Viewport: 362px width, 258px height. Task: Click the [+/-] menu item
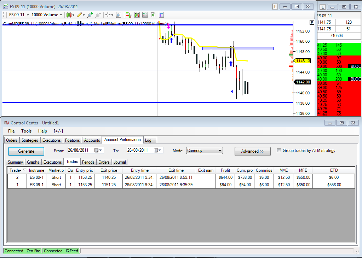pos(58,131)
